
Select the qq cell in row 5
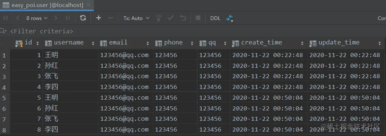pos(213,98)
